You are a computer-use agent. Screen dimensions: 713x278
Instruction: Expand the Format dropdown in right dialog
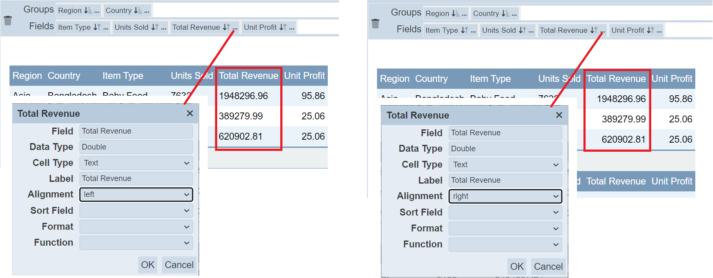click(505, 228)
